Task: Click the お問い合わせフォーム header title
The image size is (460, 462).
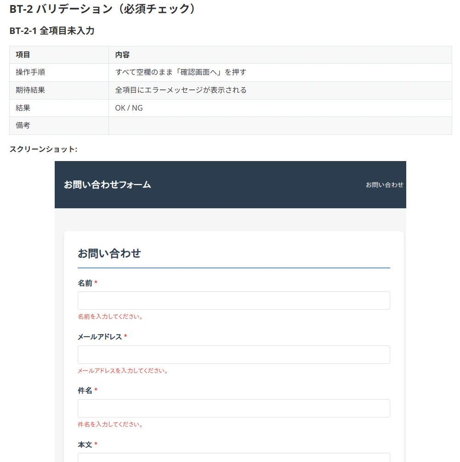Action: point(108,185)
